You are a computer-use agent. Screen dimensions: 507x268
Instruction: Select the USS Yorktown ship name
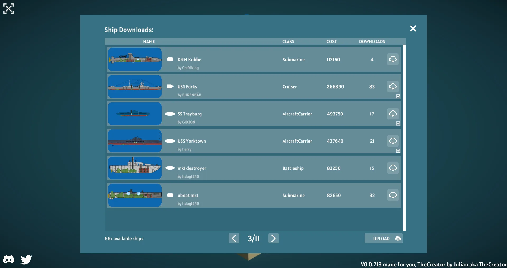click(192, 141)
